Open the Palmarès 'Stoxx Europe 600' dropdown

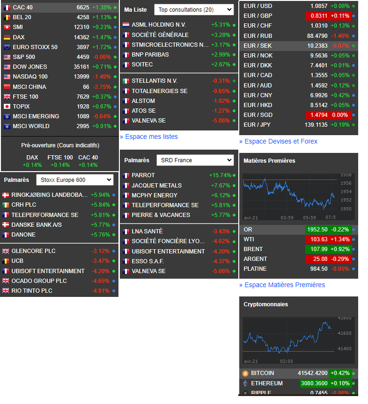[x=75, y=180]
